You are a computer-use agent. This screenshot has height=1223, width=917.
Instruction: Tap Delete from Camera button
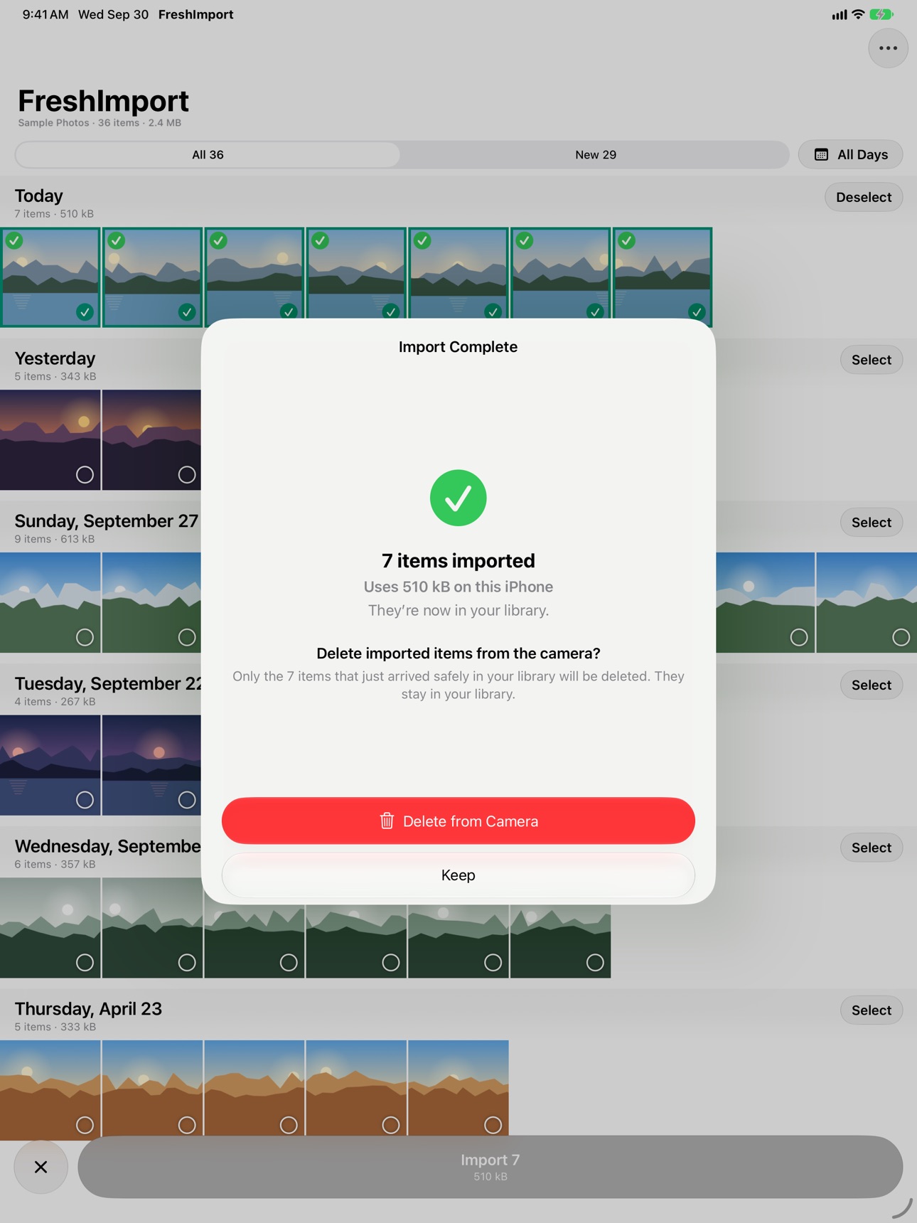point(458,821)
